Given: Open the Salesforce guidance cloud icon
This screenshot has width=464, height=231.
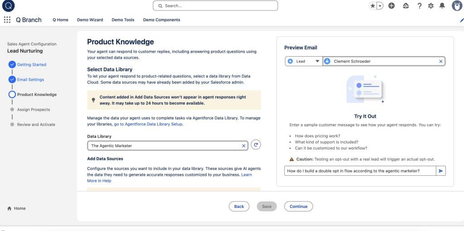Looking at the screenshot, I should click(406, 5).
